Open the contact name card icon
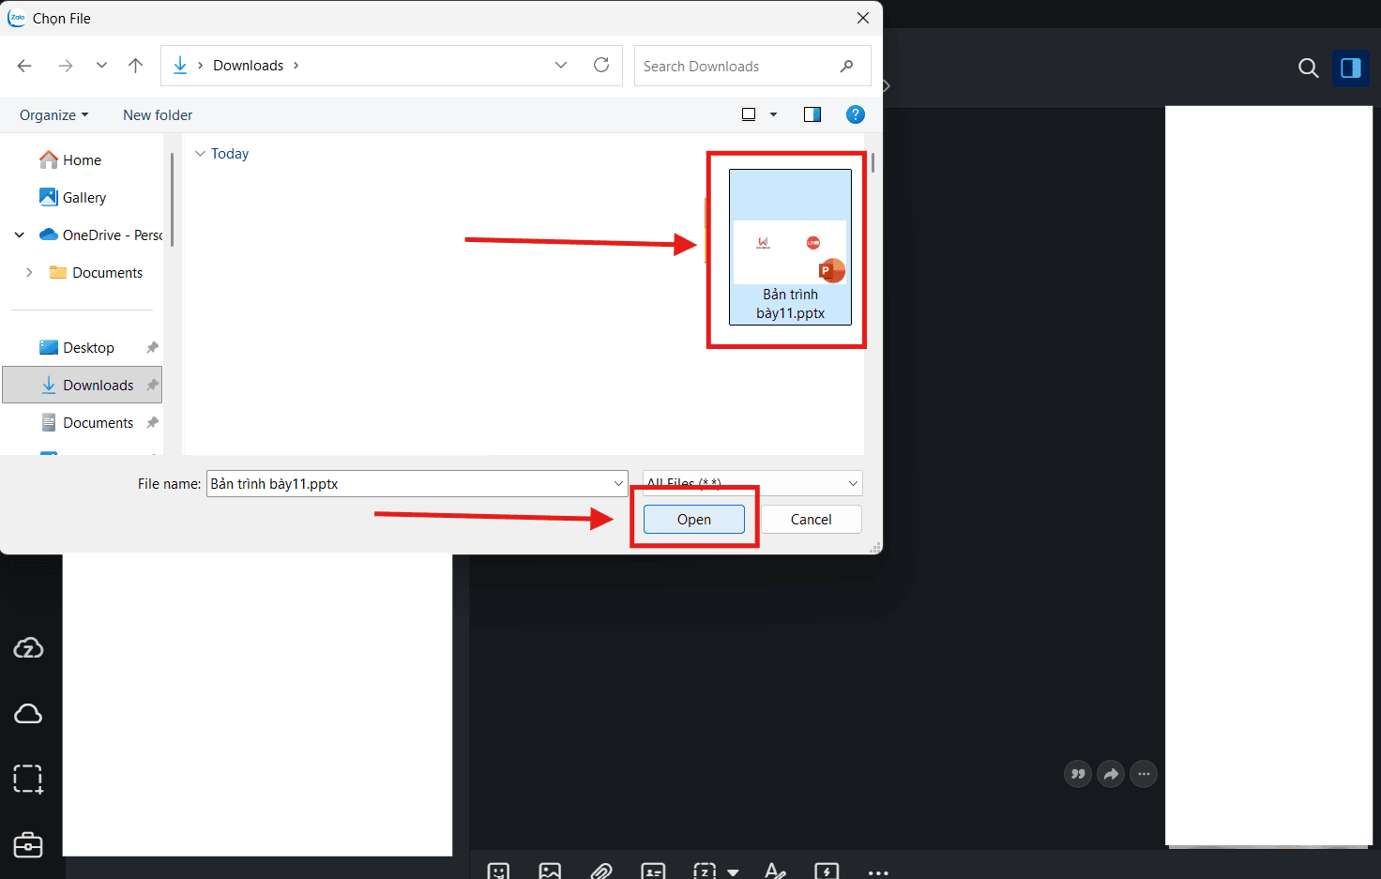Viewport: 1381px width, 879px height. click(653, 870)
